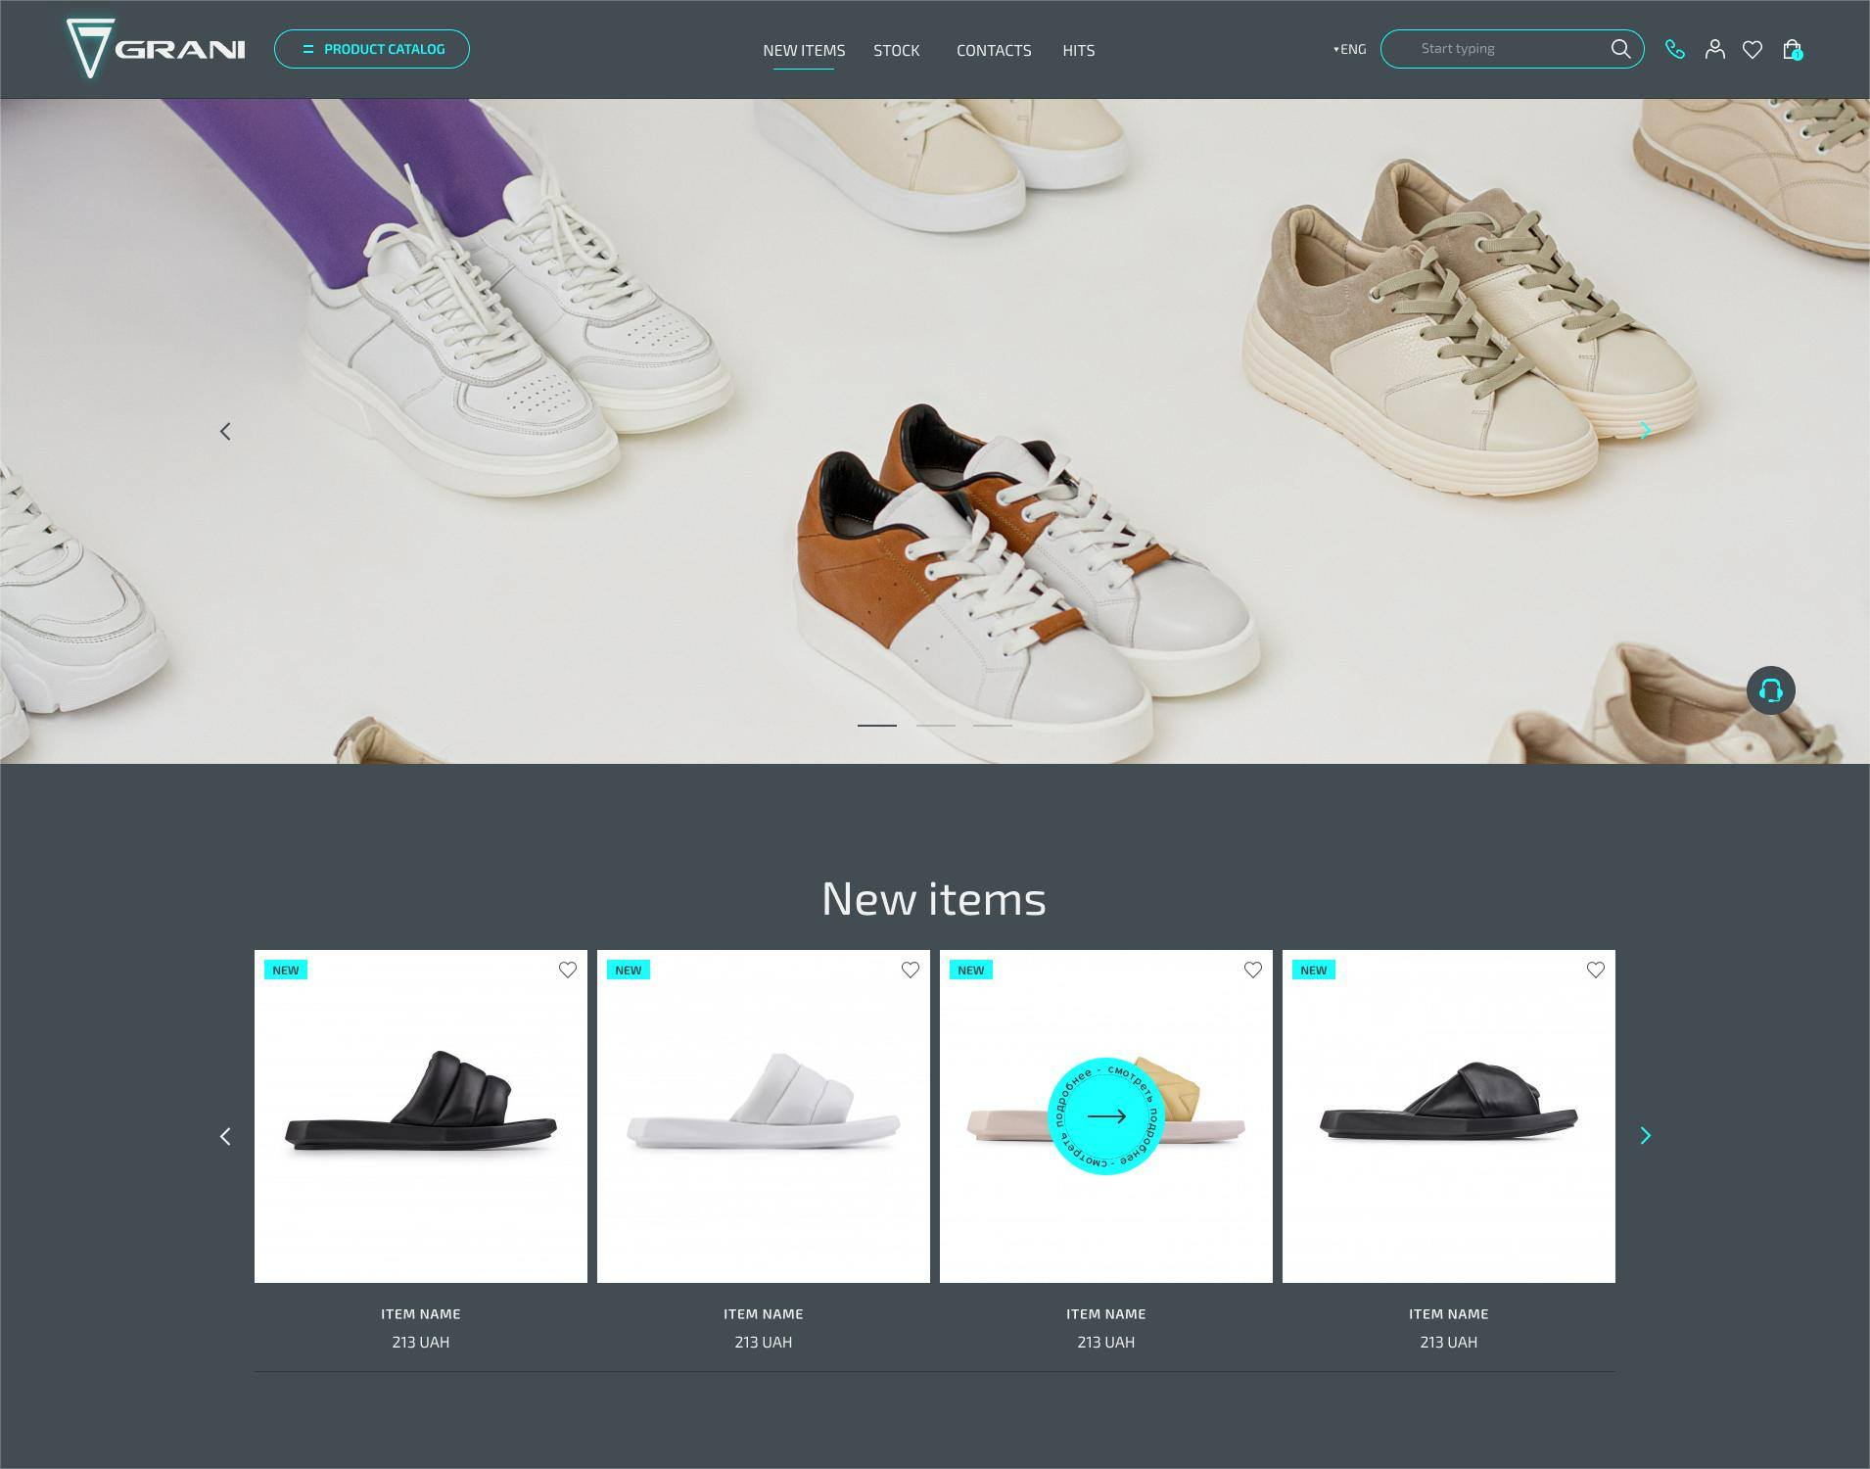The width and height of the screenshot is (1870, 1469).
Task: Open the headset support chat button
Action: (x=1771, y=690)
